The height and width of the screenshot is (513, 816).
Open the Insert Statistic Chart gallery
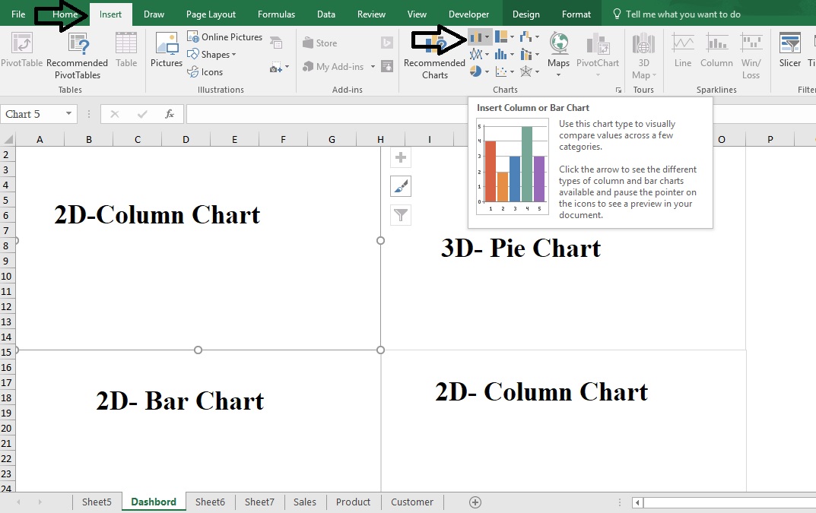pyautogui.click(x=504, y=54)
